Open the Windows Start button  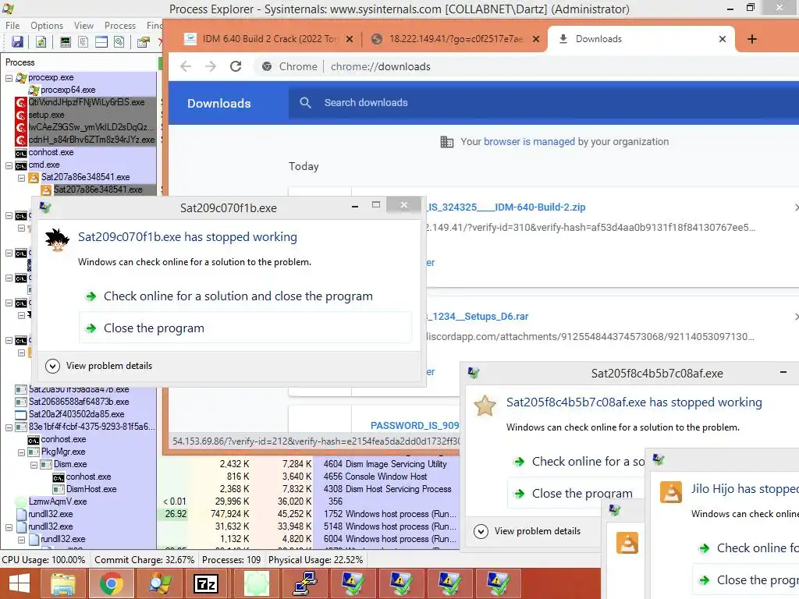pos(20,583)
